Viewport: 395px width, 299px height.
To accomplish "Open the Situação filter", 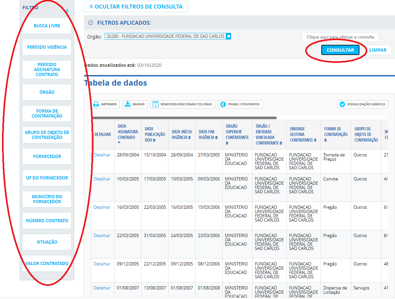I will click(x=47, y=242).
